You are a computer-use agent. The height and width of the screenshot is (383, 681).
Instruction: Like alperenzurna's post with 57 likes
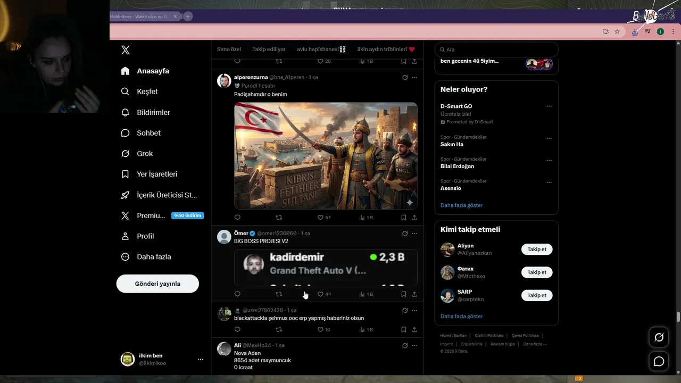[324, 218]
